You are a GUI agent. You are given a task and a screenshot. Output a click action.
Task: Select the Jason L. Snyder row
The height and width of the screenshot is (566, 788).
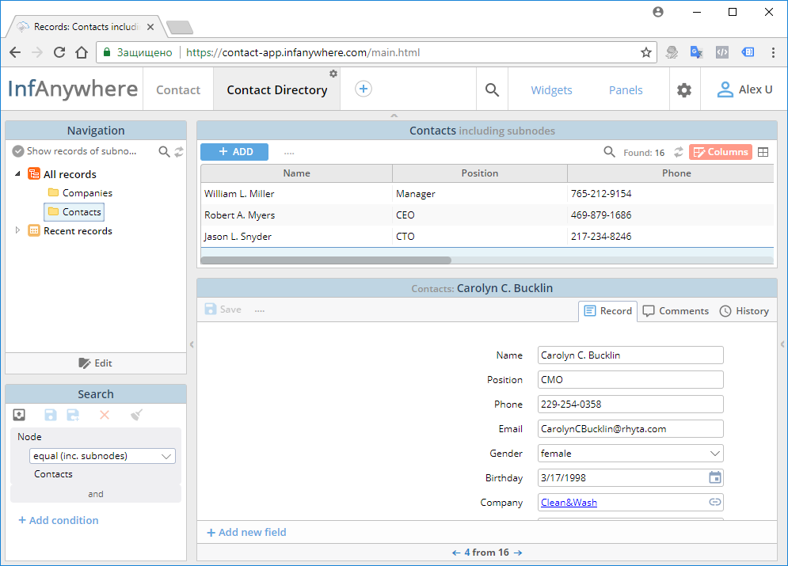point(487,237)
